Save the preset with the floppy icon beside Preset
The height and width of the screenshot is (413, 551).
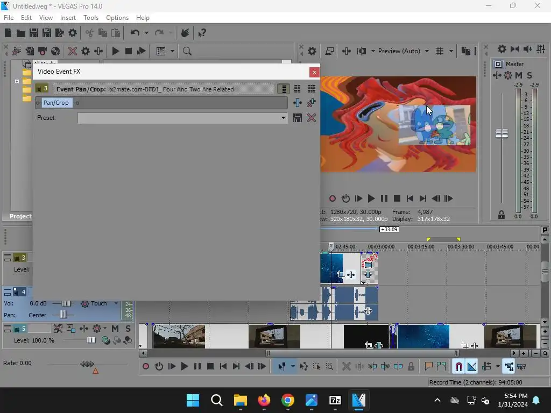tap(298, 118)
